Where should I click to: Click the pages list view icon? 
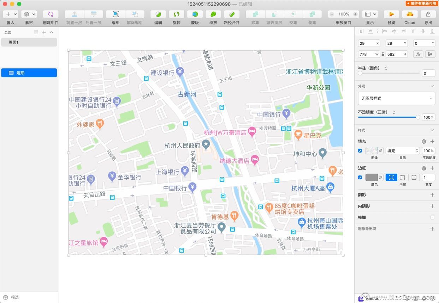click(36, 32)
